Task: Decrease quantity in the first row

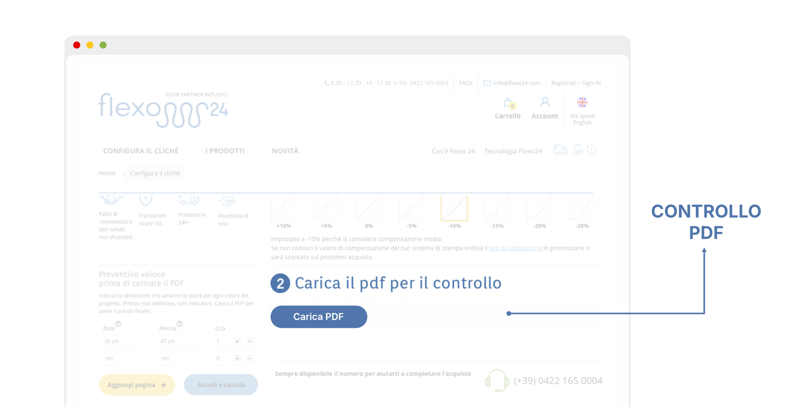Action: pyautogui.click(x=250, y=341)
